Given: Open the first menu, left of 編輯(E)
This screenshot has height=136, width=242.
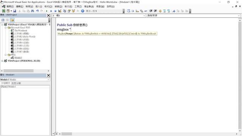Looking at the screenshot, I should tap(10, 6).
